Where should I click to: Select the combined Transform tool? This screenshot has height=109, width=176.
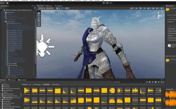(x=39, y=25)
